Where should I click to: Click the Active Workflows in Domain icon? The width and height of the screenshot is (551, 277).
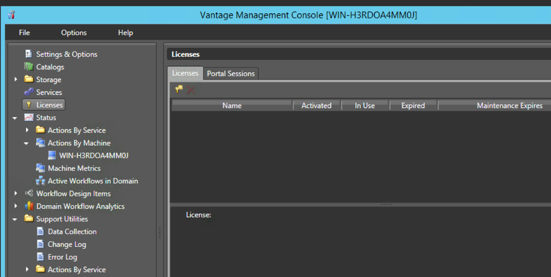pyautogui.click(x=40, y=181)
